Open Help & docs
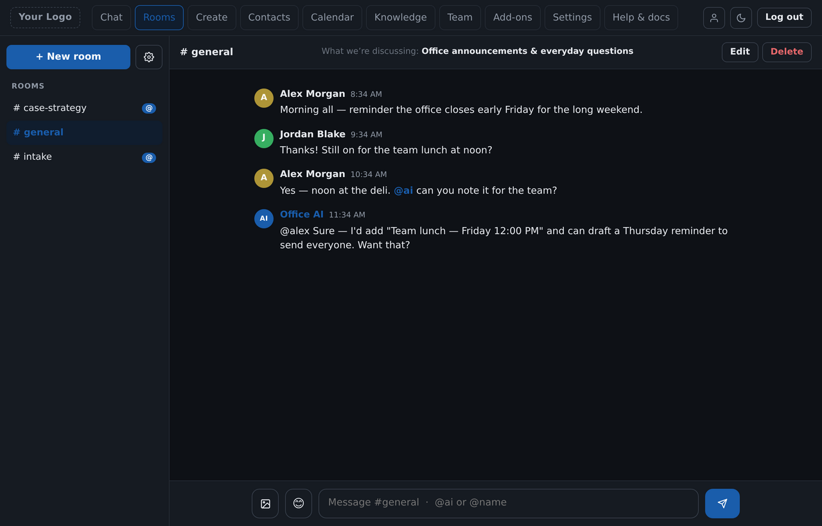This screenshot has width=822, height=526. point(641,17)
